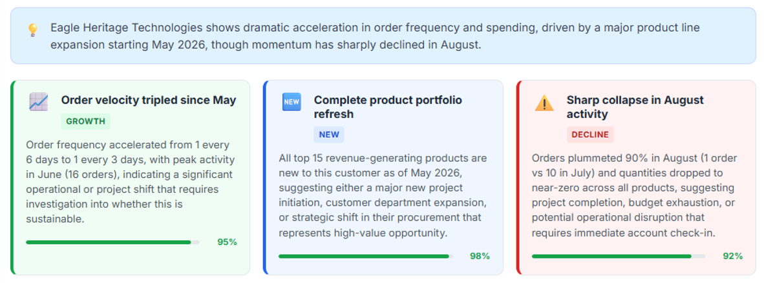Image resolution: width=764 pixels, height=283 pixels.
Task: Click the order frequency description paragraph
Action: 131,182
